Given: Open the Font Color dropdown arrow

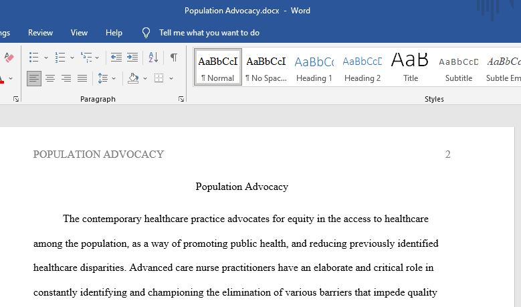Looking at the screenshot, I should (11, 78).
